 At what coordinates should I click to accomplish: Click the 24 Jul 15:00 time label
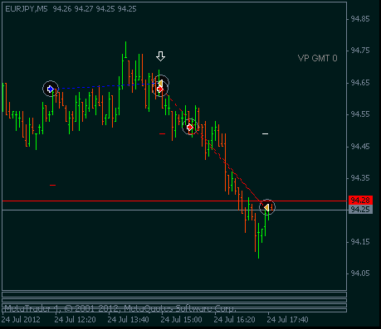coord(181,320)
